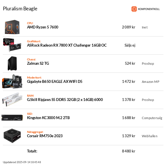Open the Gigabyte B650 EAGLE motherboard image
This screenshot has height=166, width=166.
(12, 81)
